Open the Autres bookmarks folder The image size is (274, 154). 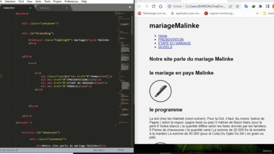(268, 13)
